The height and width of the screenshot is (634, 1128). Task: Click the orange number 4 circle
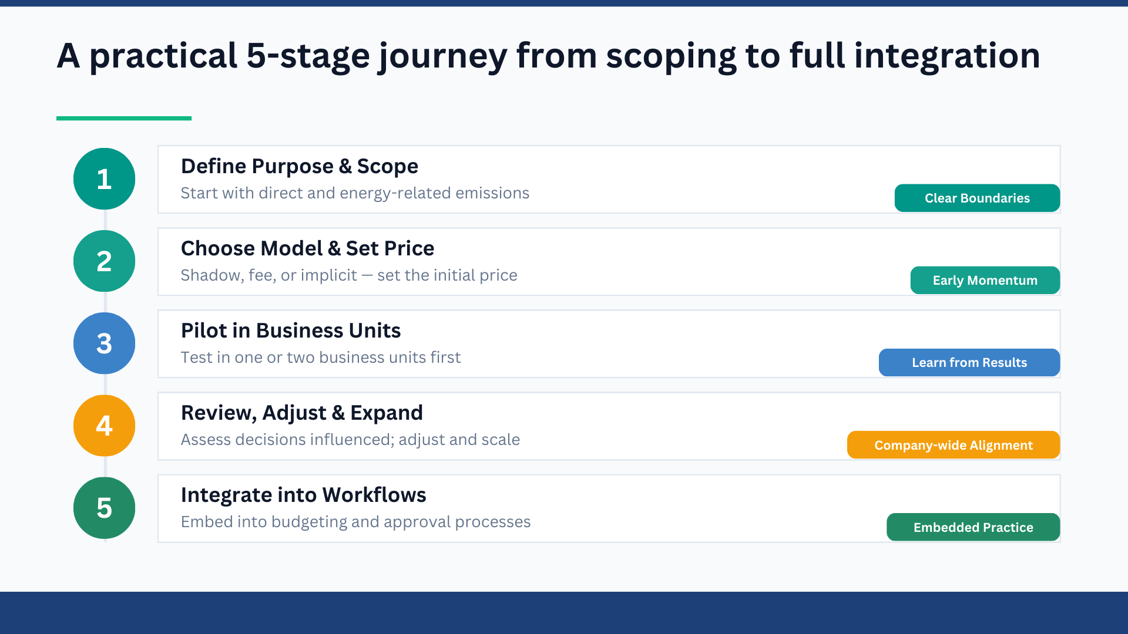click(104, 426)
